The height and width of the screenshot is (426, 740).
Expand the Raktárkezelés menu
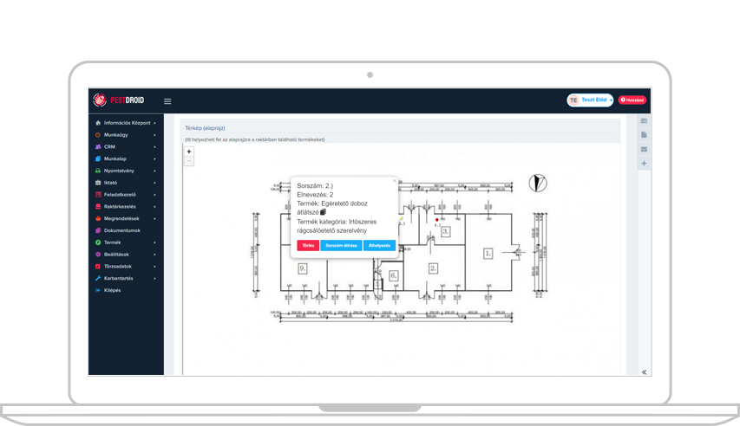coord(125,207)
